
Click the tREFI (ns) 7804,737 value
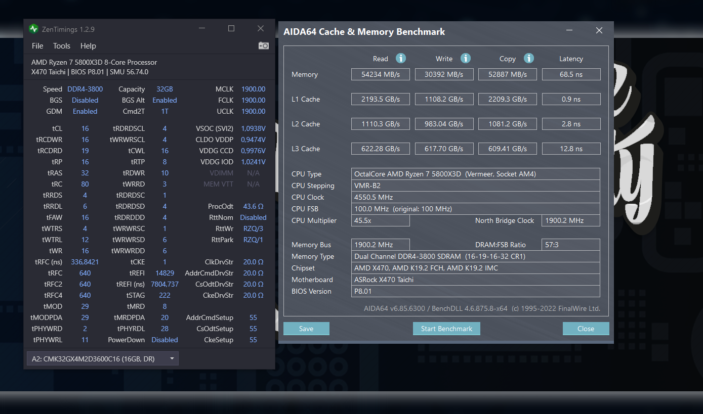164,284
